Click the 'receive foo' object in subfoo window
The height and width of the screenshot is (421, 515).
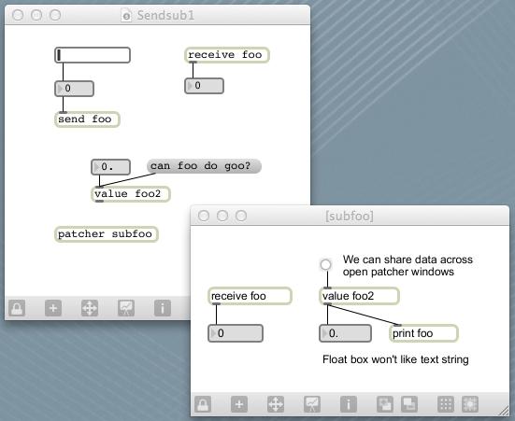click(x=250, y=296)
